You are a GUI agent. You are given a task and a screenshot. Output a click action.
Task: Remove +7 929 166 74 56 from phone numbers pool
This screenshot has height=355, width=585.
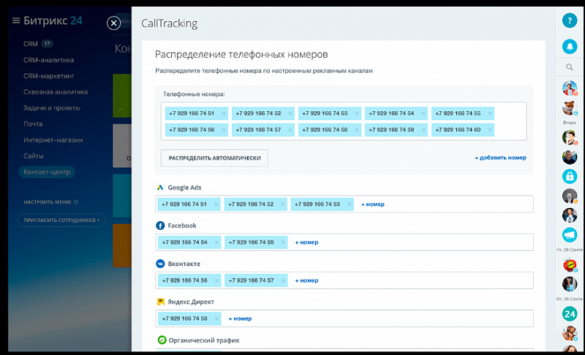pos(224,130)
